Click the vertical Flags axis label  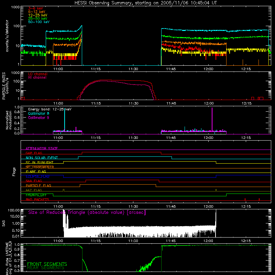coord(14,172)
